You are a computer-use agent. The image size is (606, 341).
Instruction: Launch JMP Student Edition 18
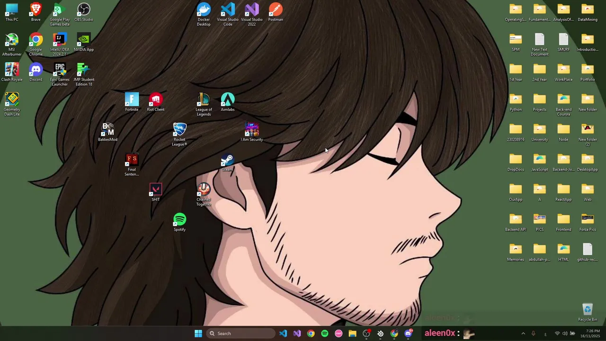(84, 74)
